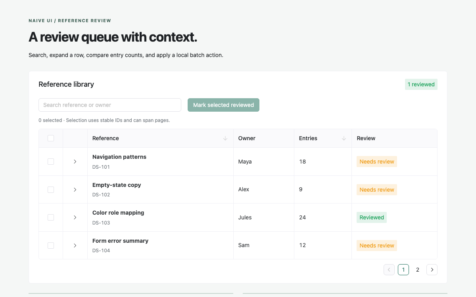Click the Reviewed tag for Color role mapping
Screen dimensions: 476x297
(372, 217)
